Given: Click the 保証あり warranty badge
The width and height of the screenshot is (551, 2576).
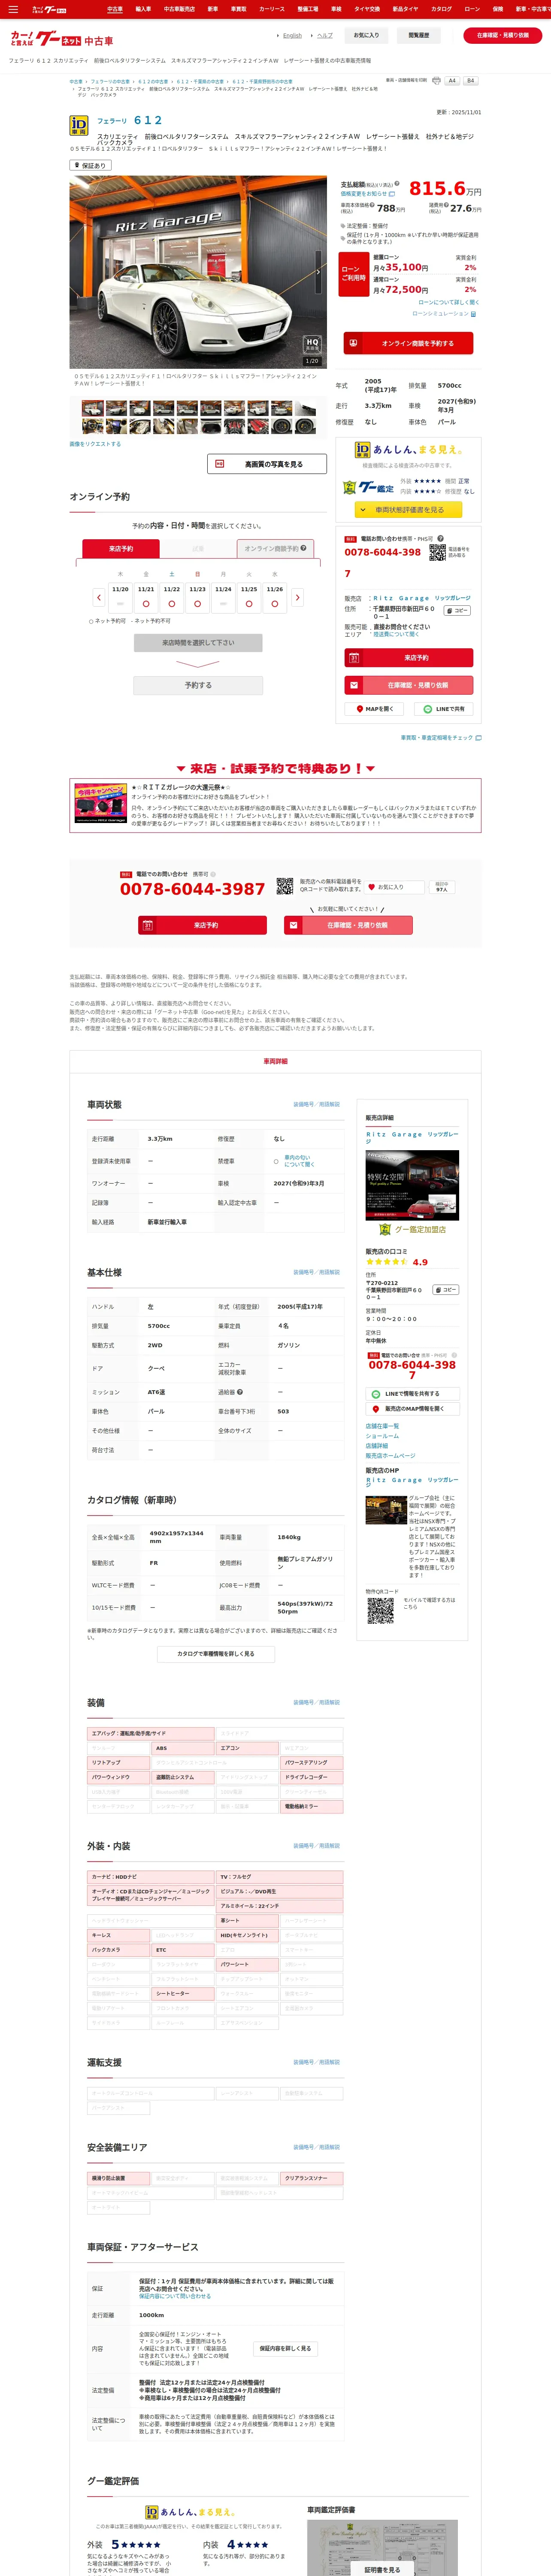Looking at the screenshot, I should point(90,165).
